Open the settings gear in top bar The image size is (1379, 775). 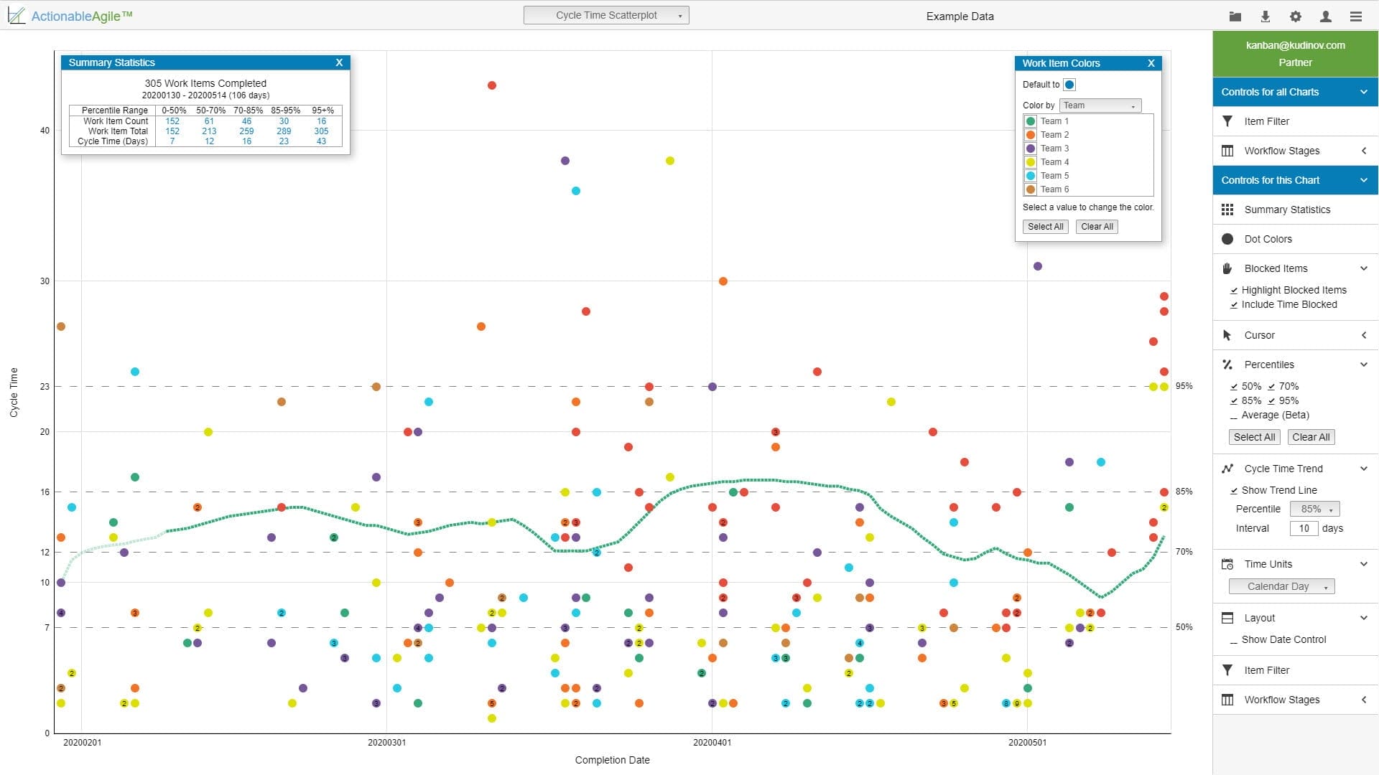coord(1296,16)
